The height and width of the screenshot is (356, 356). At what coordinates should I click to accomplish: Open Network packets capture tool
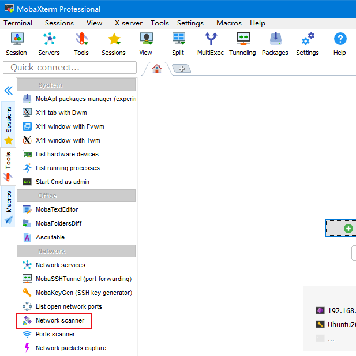point(64,348)
